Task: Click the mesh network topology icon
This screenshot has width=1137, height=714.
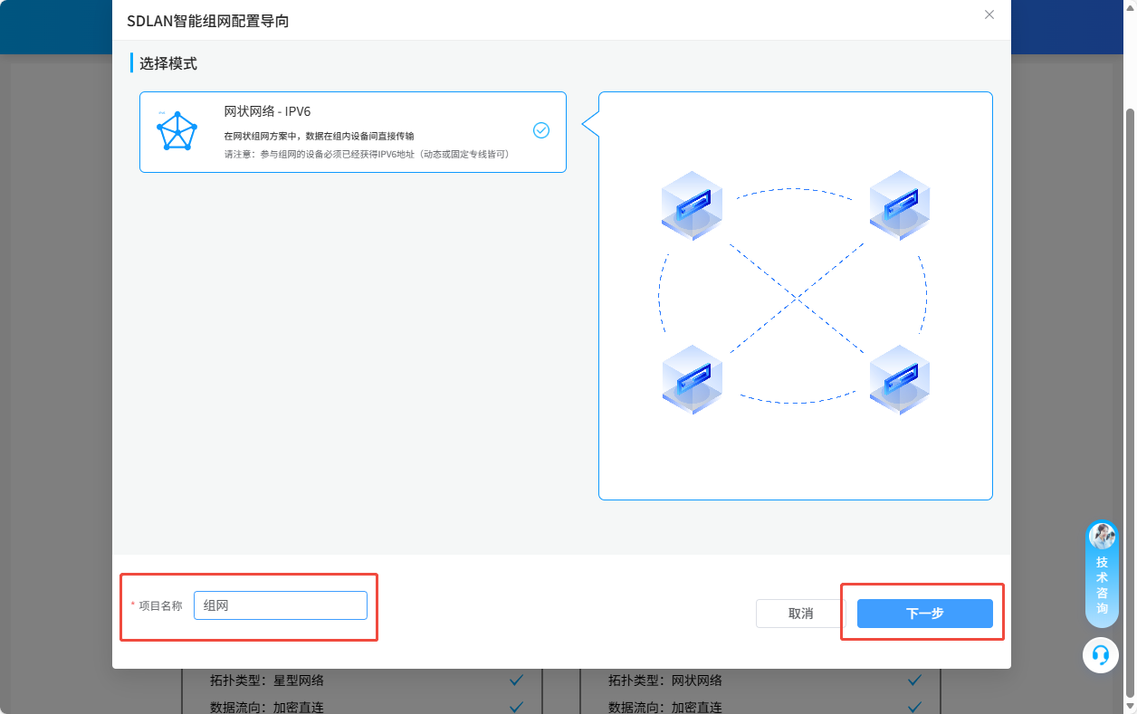Action: click(177, 131)
